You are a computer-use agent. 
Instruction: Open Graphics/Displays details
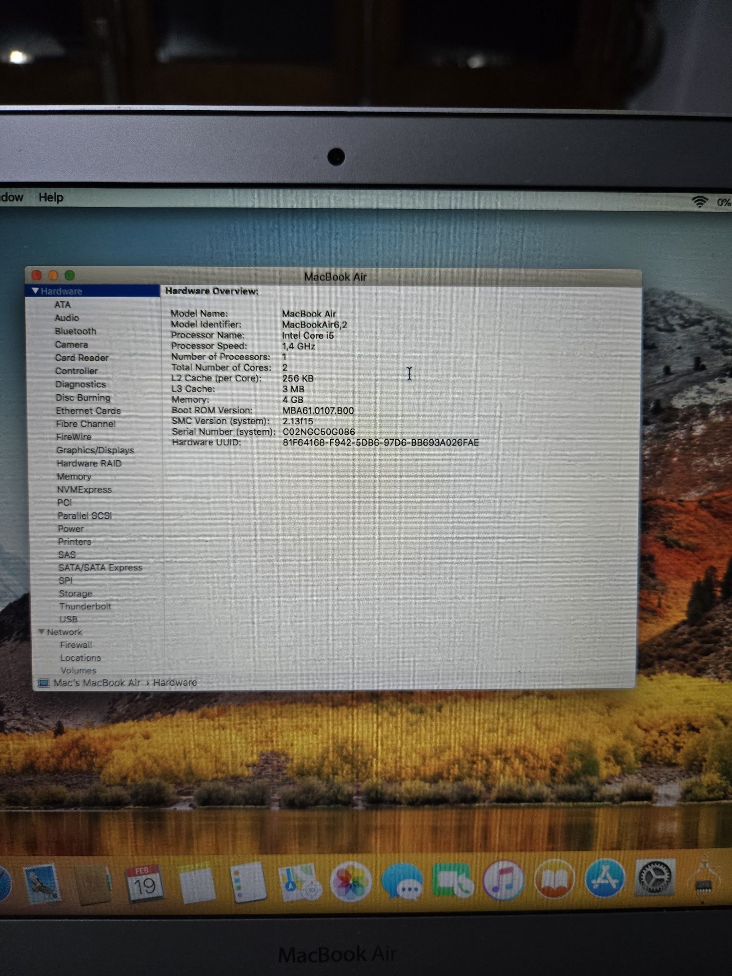tap(95, 450)
